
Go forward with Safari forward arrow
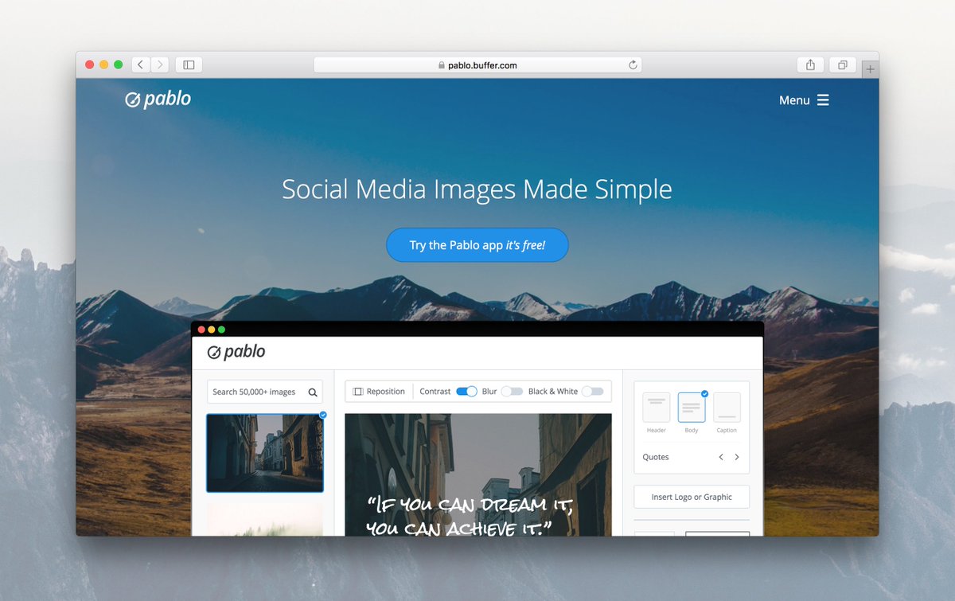(x=160, y=64)
